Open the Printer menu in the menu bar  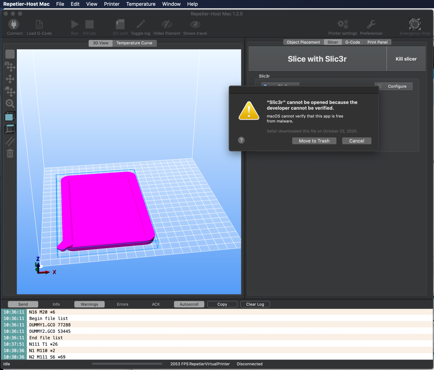pos(111,4)
